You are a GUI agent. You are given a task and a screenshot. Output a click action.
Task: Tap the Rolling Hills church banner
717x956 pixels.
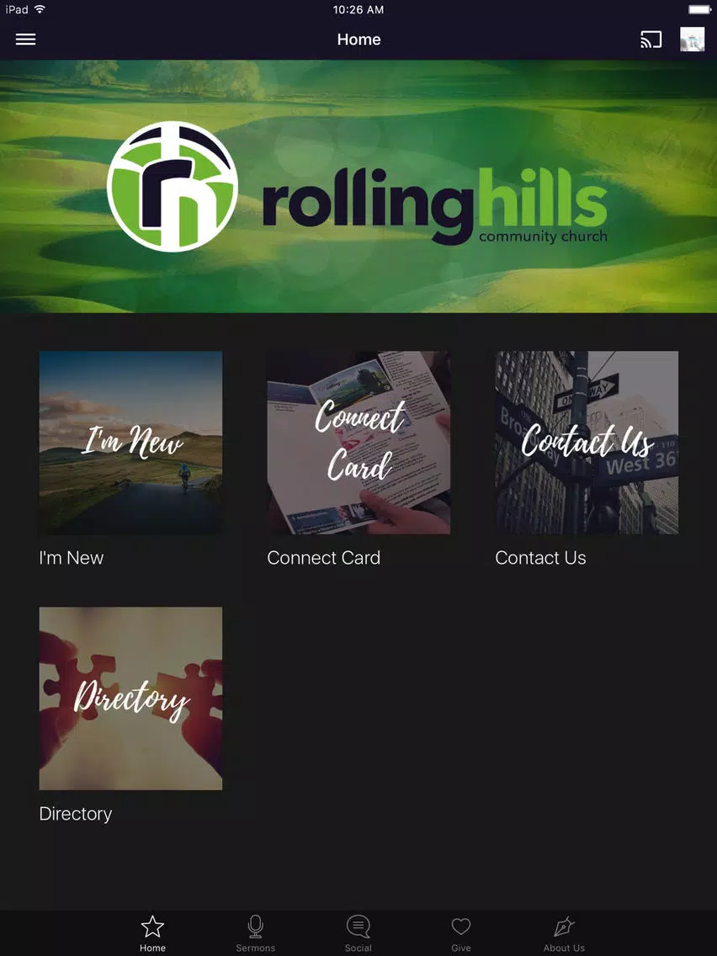(358, 187)
